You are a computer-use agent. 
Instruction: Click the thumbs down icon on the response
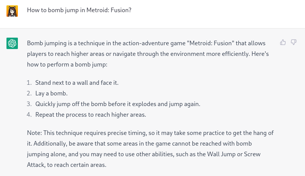coord(294,42)
